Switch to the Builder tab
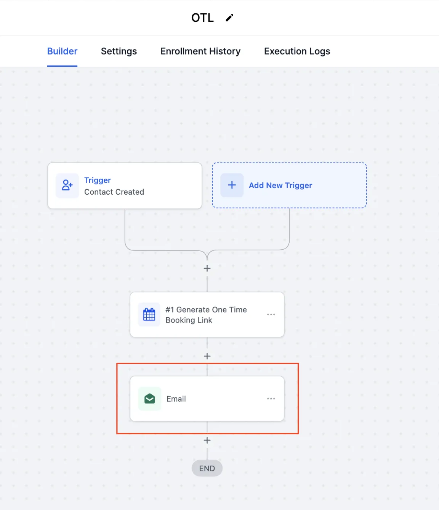The height and width of the screenshot is (510, 439). (x=62, y=51)
